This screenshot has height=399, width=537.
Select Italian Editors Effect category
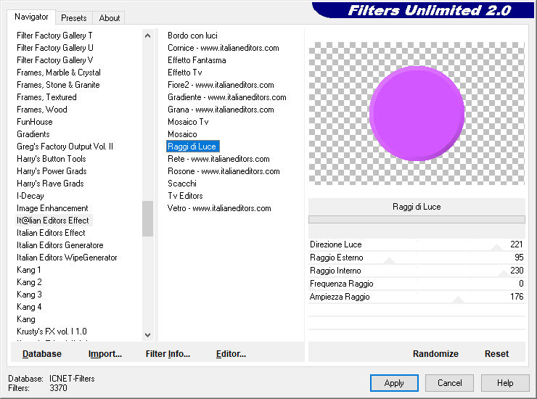pyautogui.click(x=51, y=233)
